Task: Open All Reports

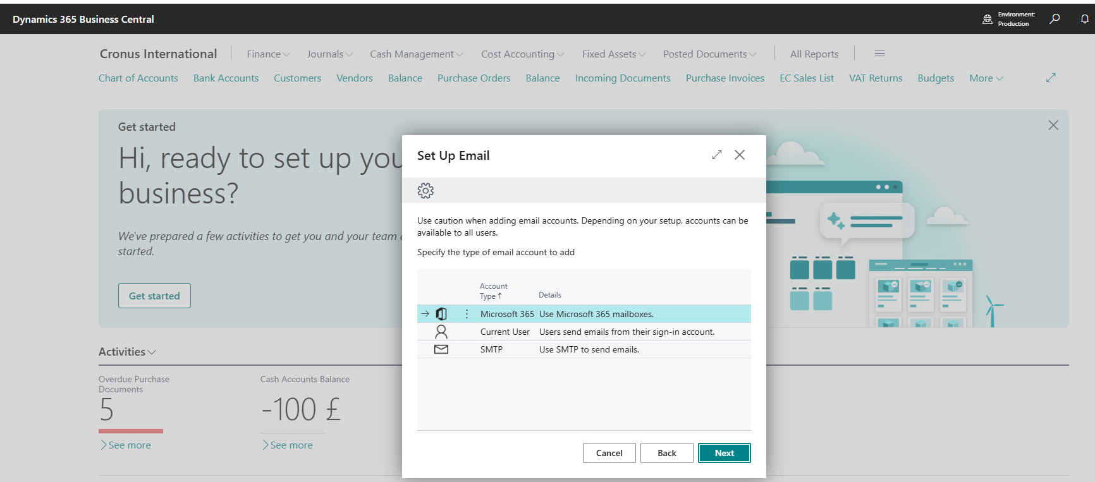Action: point(814,54)
